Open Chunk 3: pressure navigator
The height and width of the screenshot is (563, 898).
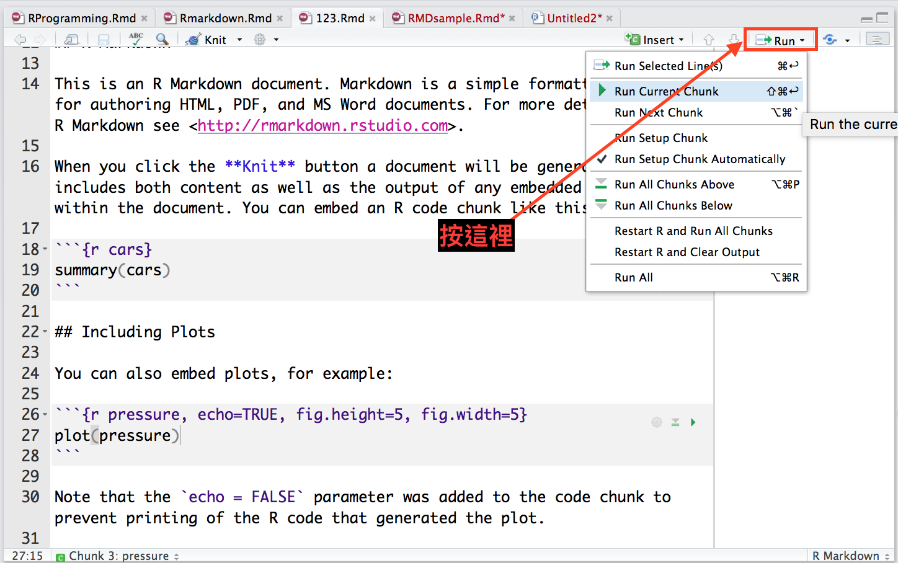point(118,556)
